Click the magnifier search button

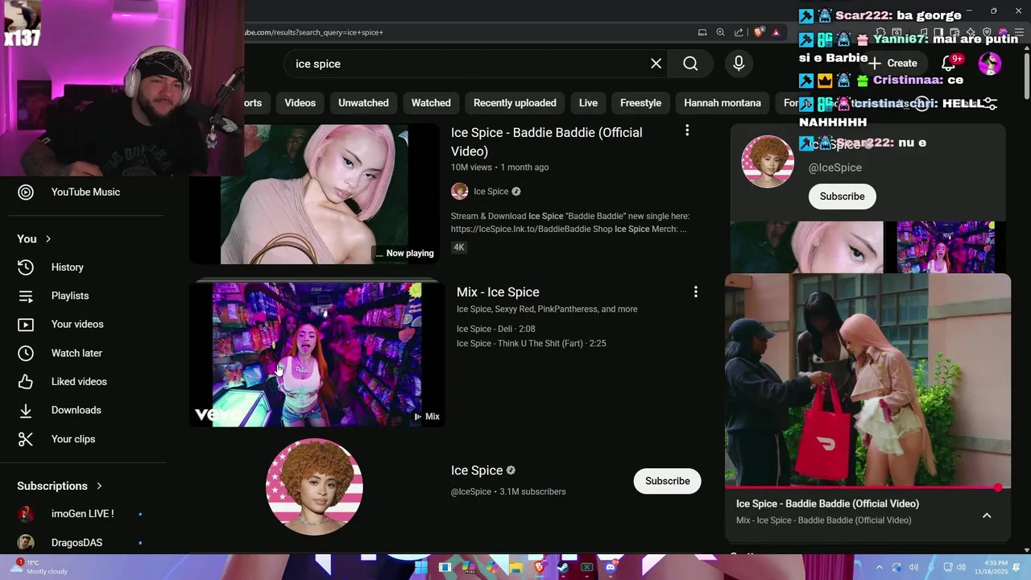(690, 64)
